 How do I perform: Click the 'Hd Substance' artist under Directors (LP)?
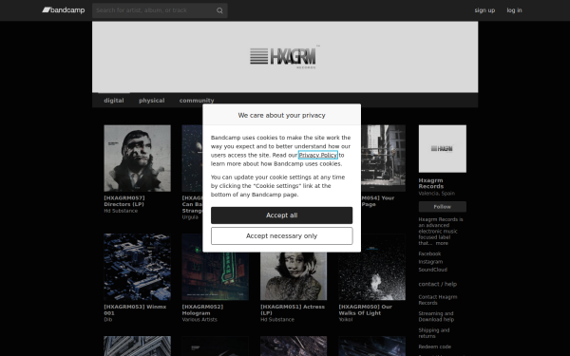point(121,211)
